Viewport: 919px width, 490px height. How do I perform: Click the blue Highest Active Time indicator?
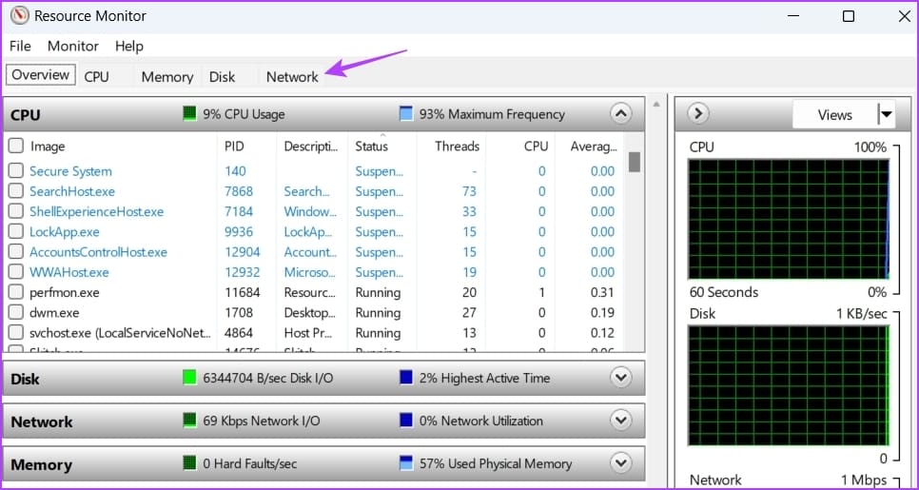405,378
